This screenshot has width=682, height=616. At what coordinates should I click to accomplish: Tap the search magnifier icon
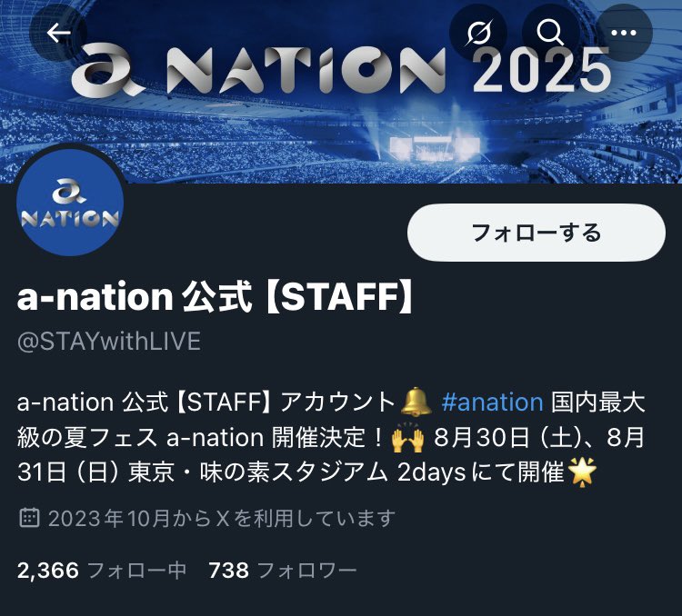550,33
